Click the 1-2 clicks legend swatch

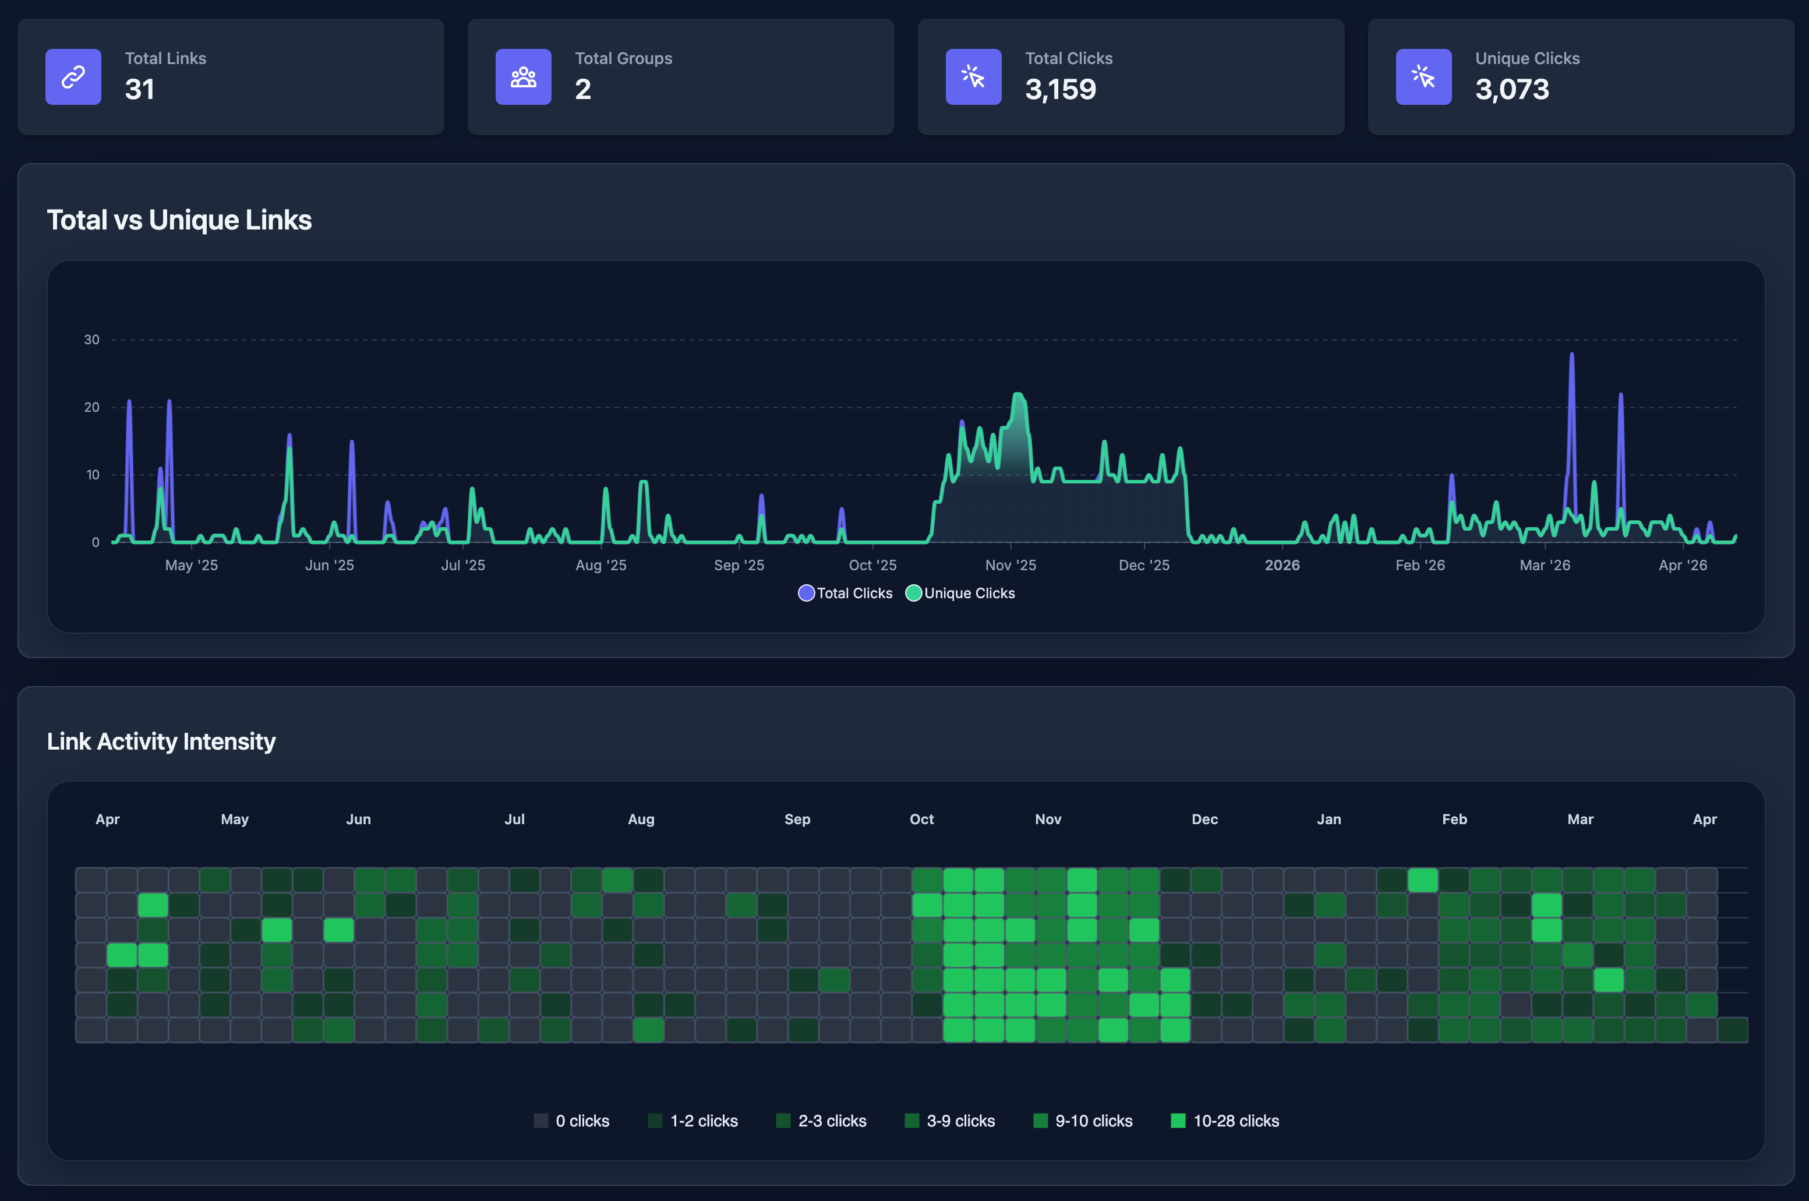(655, 1121)
